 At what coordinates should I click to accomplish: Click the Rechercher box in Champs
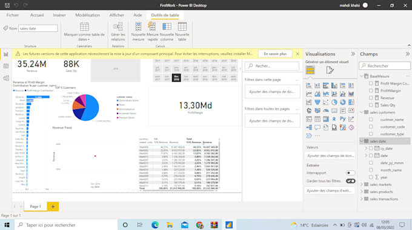pos(385,66)
